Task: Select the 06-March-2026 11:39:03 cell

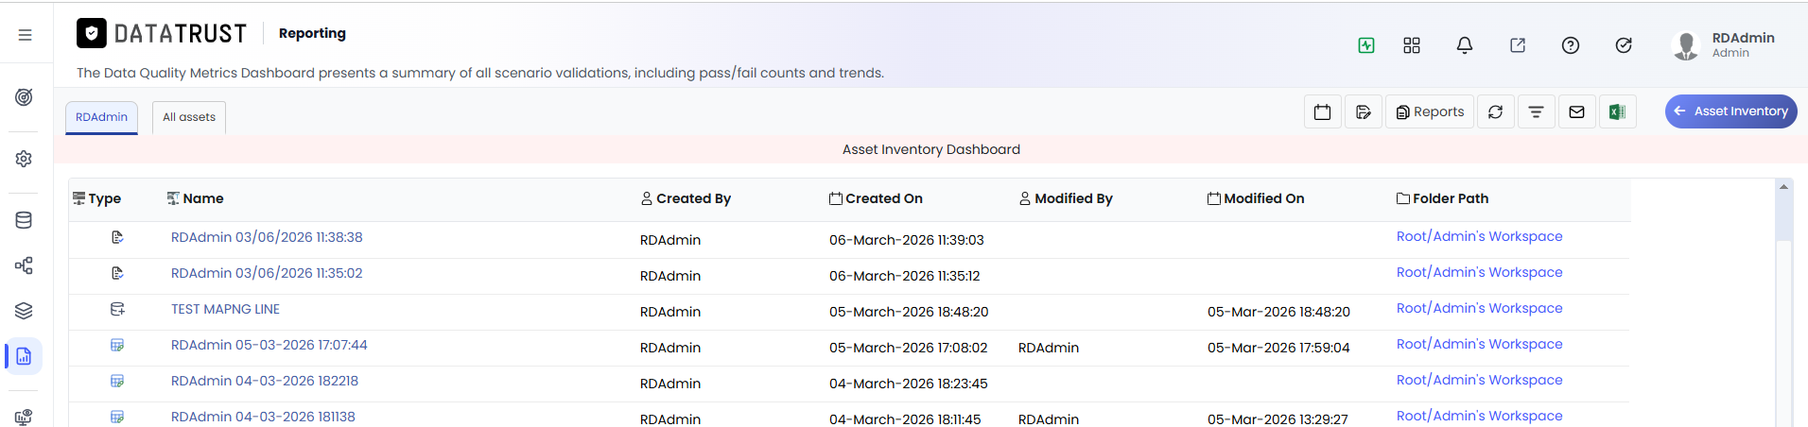Action: (x=906, y=240)
